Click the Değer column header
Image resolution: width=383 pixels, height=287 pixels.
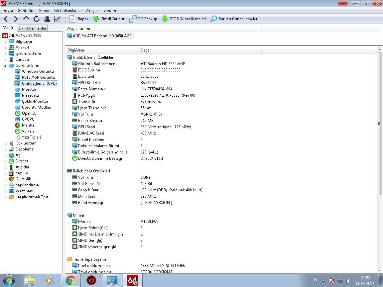pyautogui.click(x=200, y=50)
